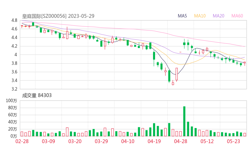Click the MA60 legend label
250x149 pixels.
(237, 16)
